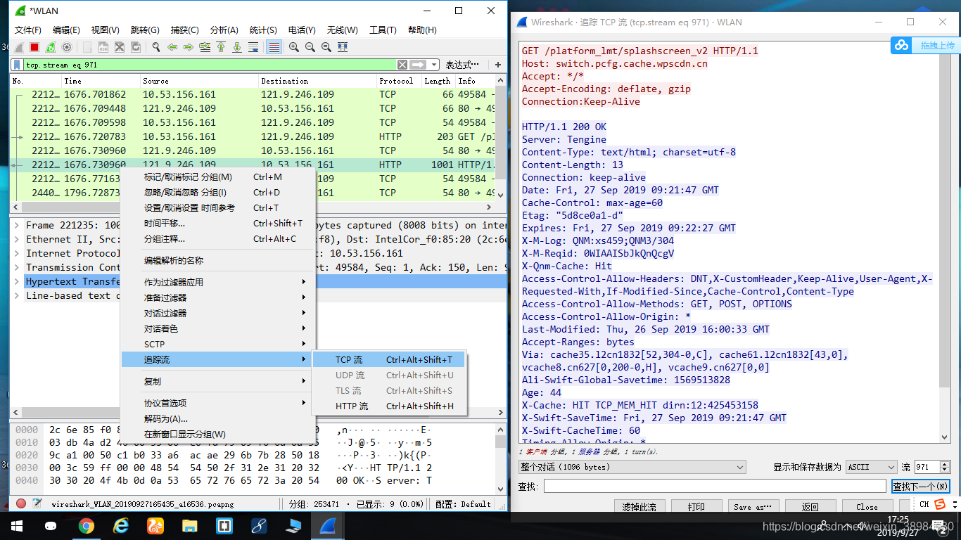Click the packet list horizontal scrollbar
Image resolution: width=961 pixels, height=540 pixels.
coord(253,207)
